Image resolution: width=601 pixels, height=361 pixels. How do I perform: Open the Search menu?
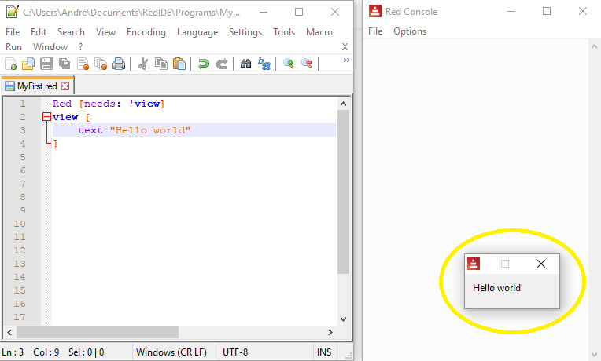coord(71,32)
